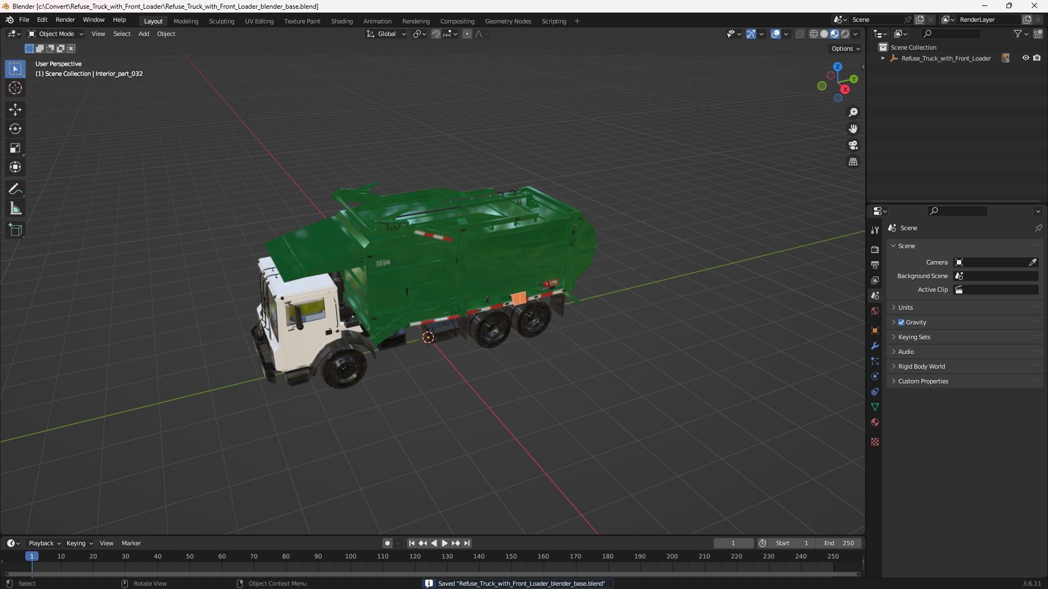
Task: Toggle the Gravity checkbox
Action: coord(901,322)
